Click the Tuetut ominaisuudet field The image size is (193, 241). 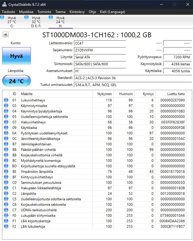coord(133,85)
